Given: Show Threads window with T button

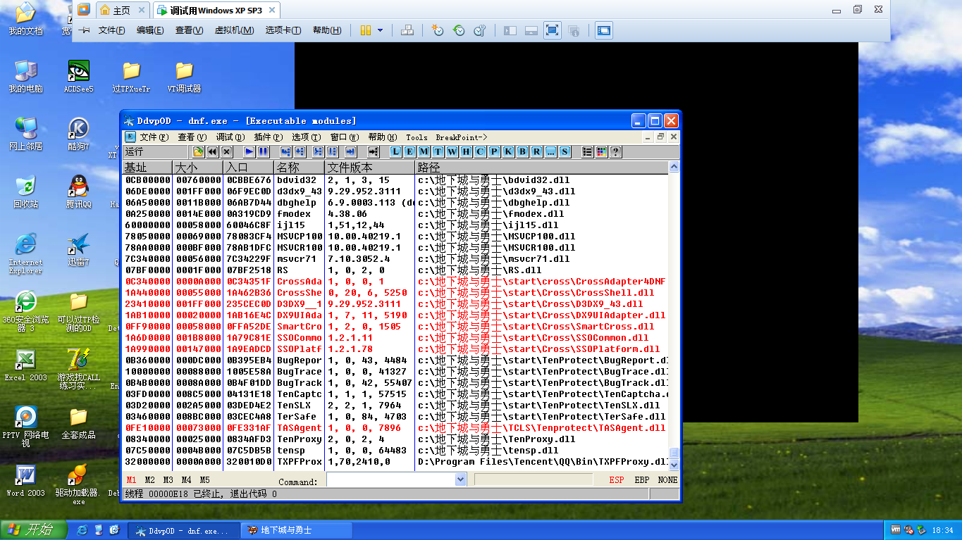Looking at the screenshot, I should click(x=438, y=151).
